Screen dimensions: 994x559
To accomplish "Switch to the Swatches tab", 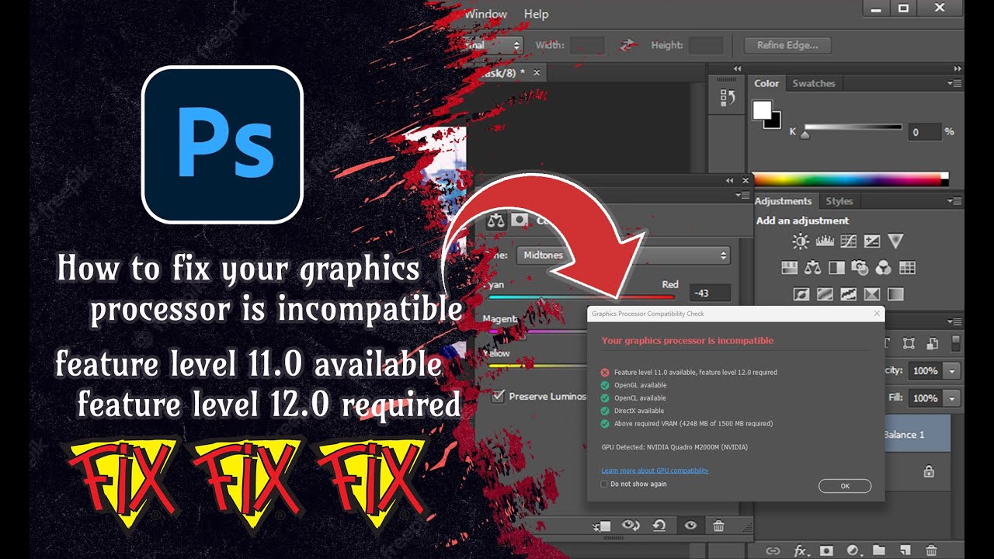I will coord(814,83).
